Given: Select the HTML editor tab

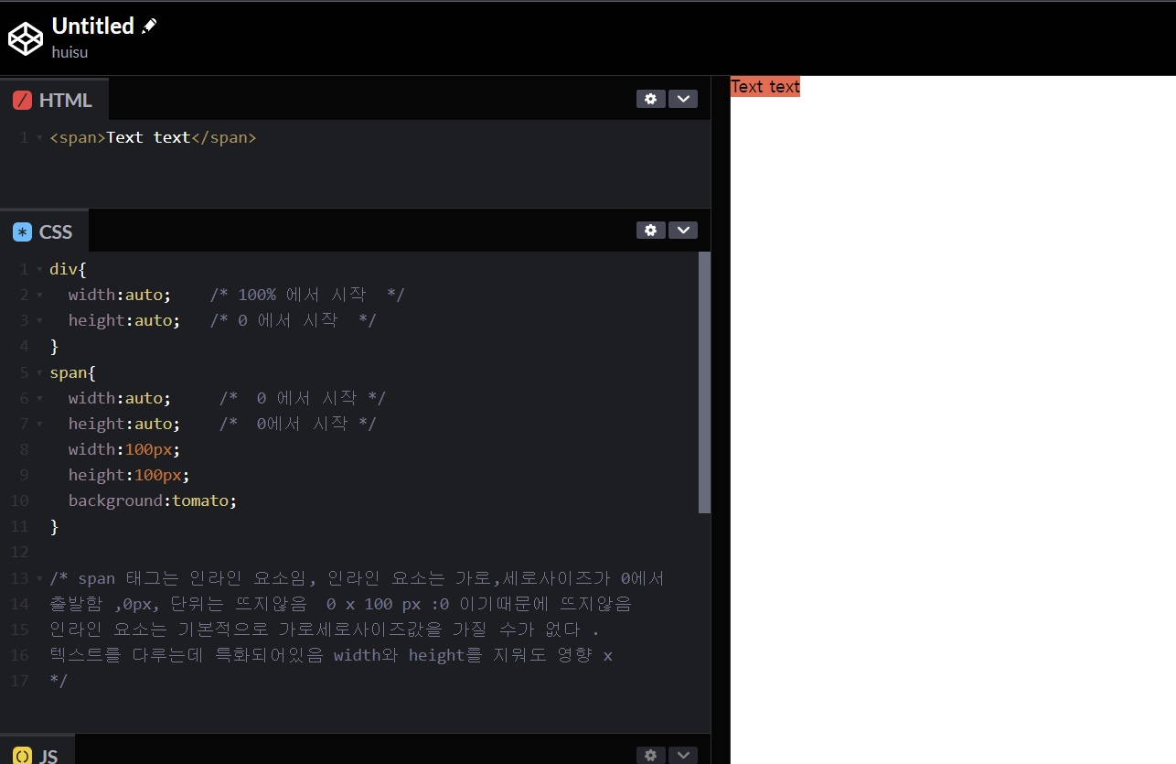Looking at the screenshot, I should (x=54, y=100).
